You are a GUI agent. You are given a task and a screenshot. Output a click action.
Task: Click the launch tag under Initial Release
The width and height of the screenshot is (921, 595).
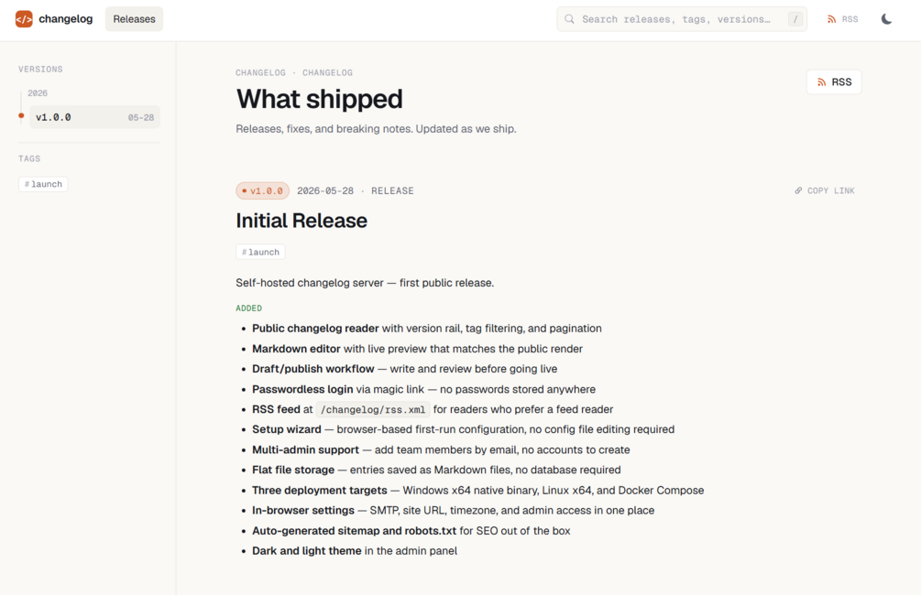pos(260,252)
